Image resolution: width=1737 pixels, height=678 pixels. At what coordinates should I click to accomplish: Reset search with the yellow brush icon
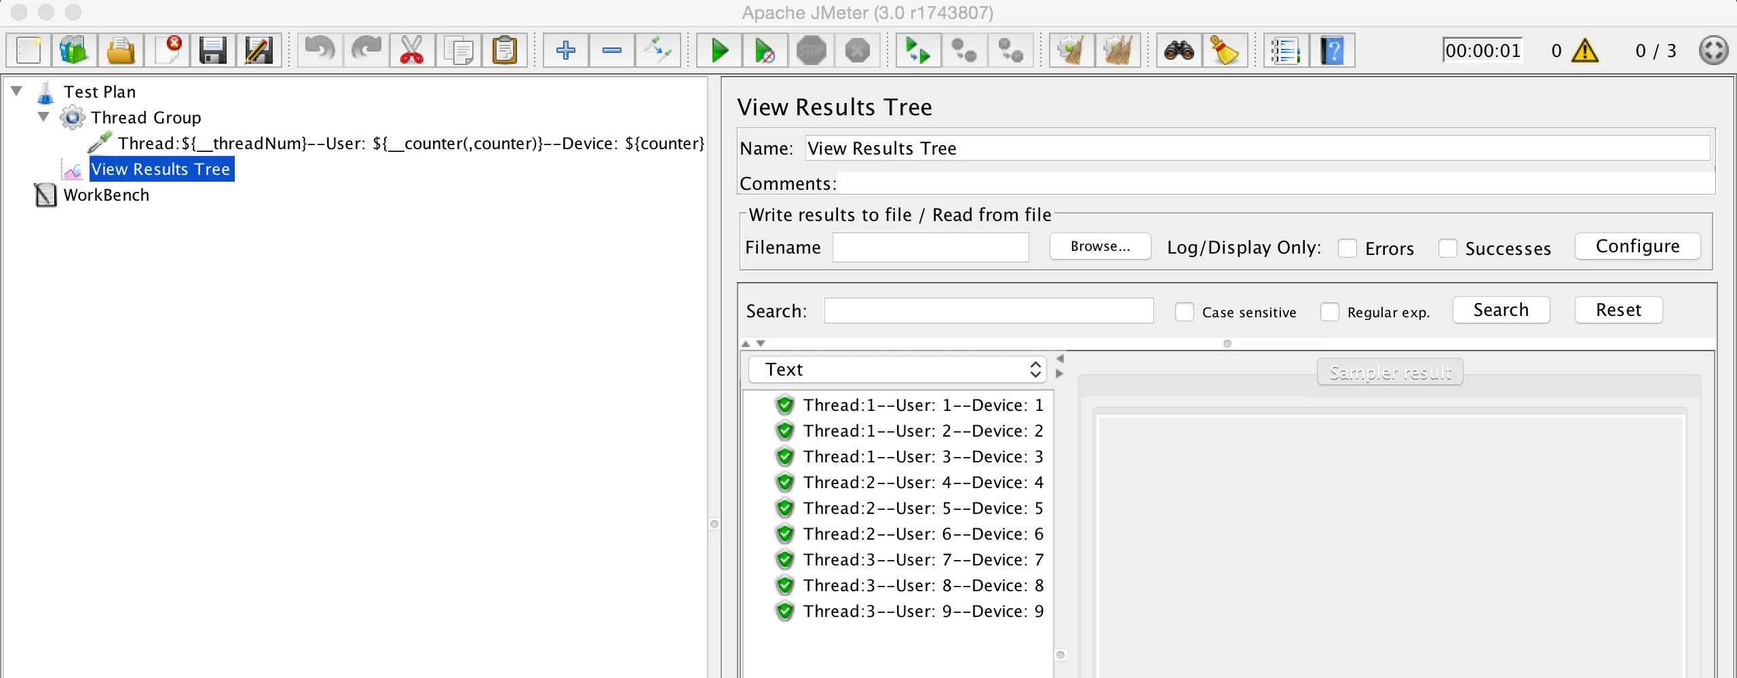[1225, 50]
